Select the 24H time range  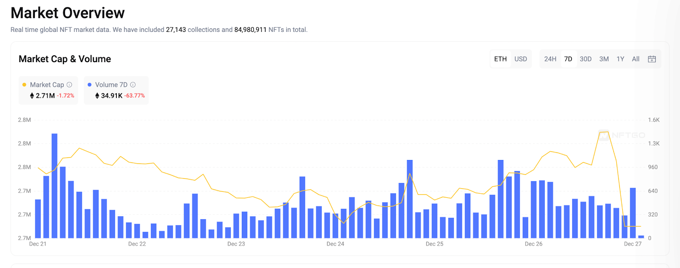pos(550,59)
